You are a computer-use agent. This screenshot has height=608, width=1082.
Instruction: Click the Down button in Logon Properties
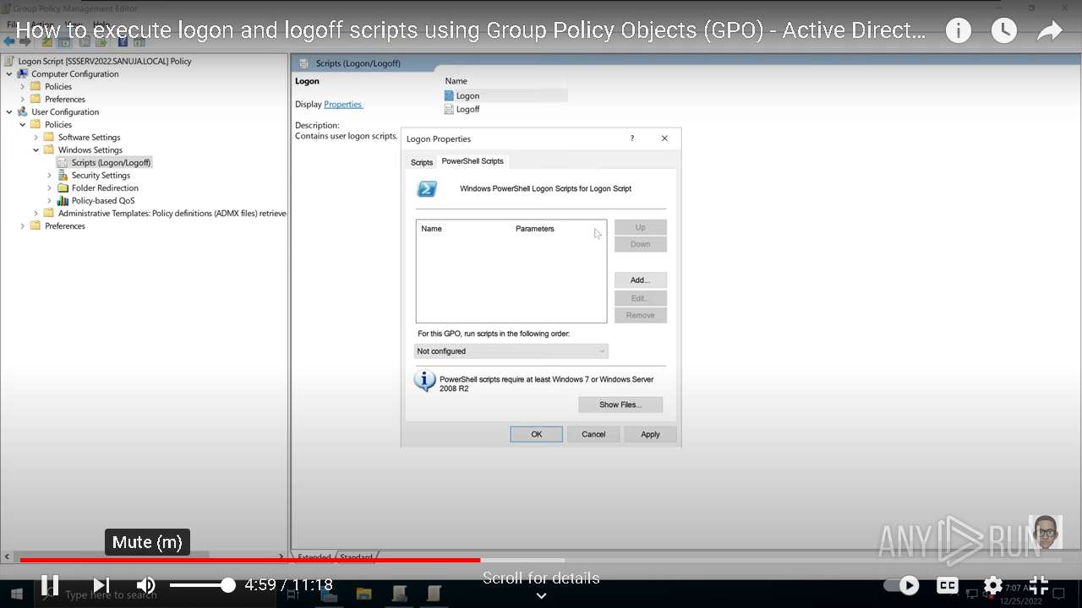pyautogui.click(x=640, y=244)
